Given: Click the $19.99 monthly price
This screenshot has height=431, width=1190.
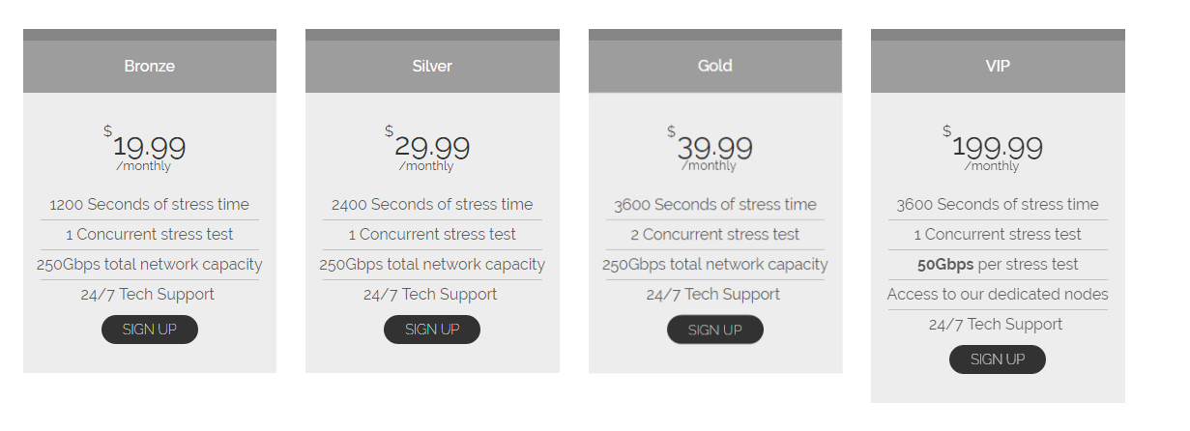Looking at the screenshot, I should point(149,148).
